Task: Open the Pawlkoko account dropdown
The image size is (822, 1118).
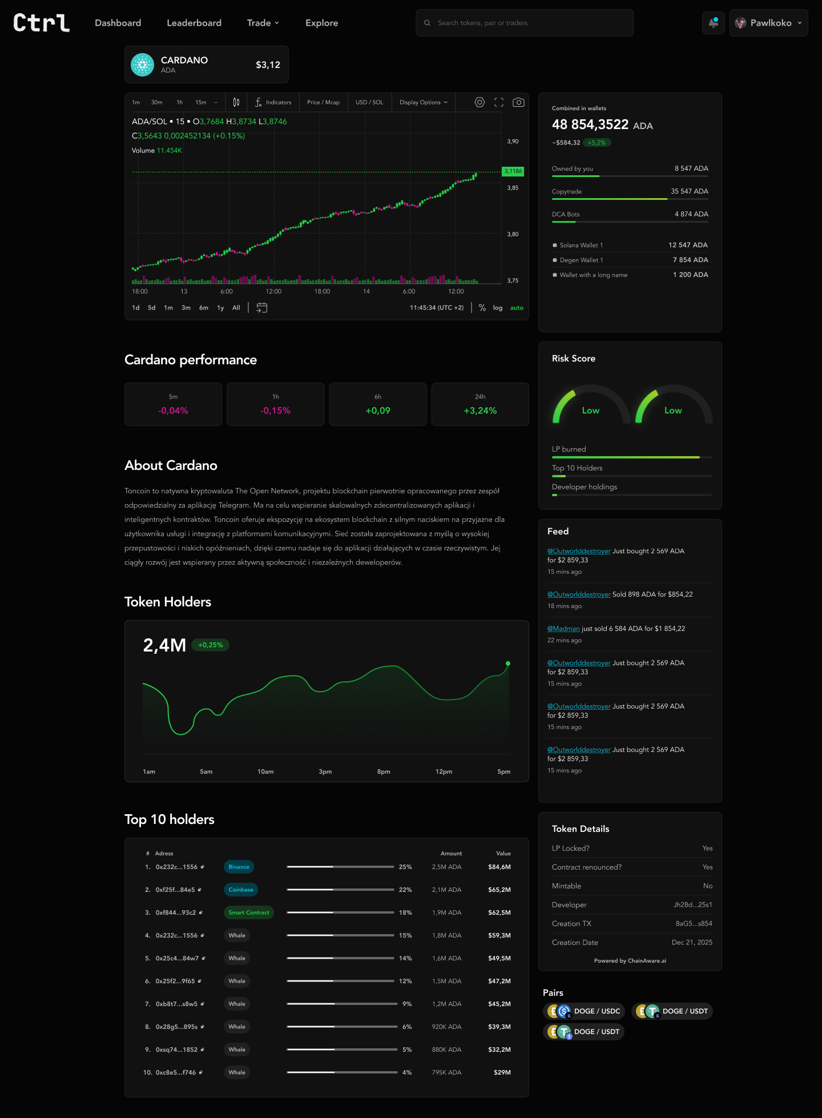Action: (768, 23)
